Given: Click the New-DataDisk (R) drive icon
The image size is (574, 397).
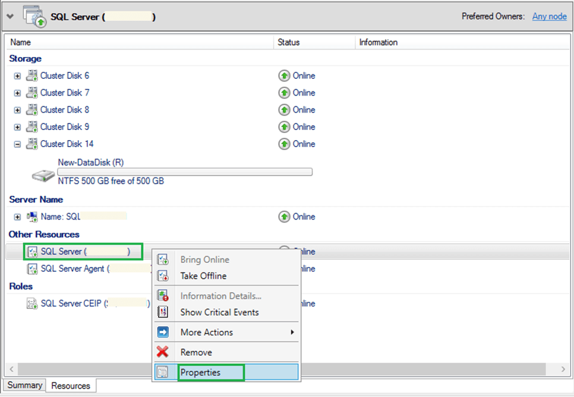Looking at the screenshot, I should point(42,175).
